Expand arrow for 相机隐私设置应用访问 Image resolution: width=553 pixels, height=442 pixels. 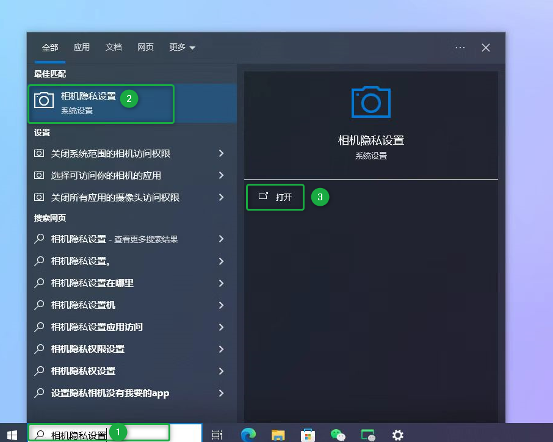(x=221, y=327)
